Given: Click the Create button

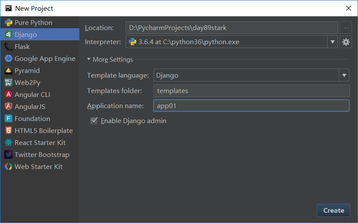Looking at the screenshot, I should pyautogui.click(x=333, y=210).
